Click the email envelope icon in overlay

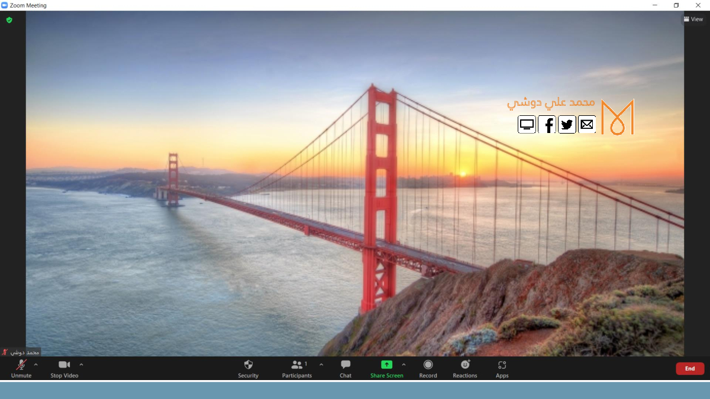pyautogui.click(x=586, y=125)
